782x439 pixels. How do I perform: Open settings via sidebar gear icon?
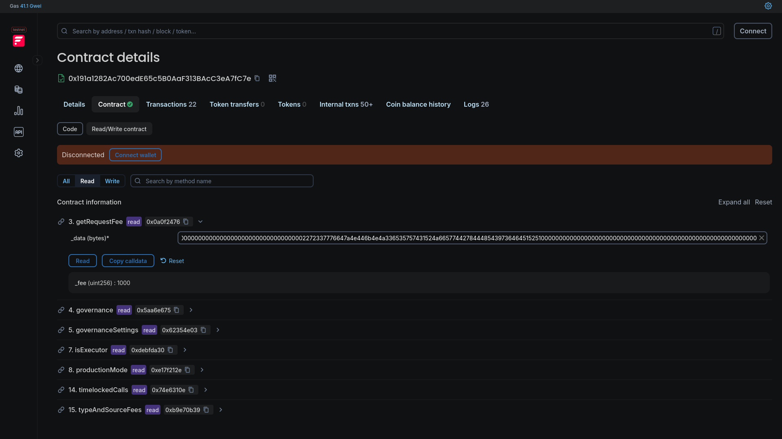tap(18, 153)
